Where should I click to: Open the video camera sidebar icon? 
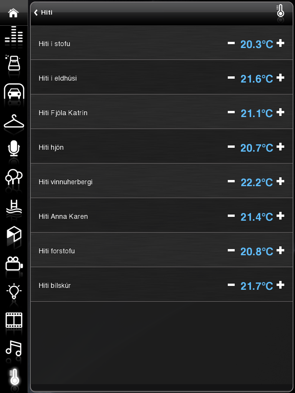click(14, 264)
